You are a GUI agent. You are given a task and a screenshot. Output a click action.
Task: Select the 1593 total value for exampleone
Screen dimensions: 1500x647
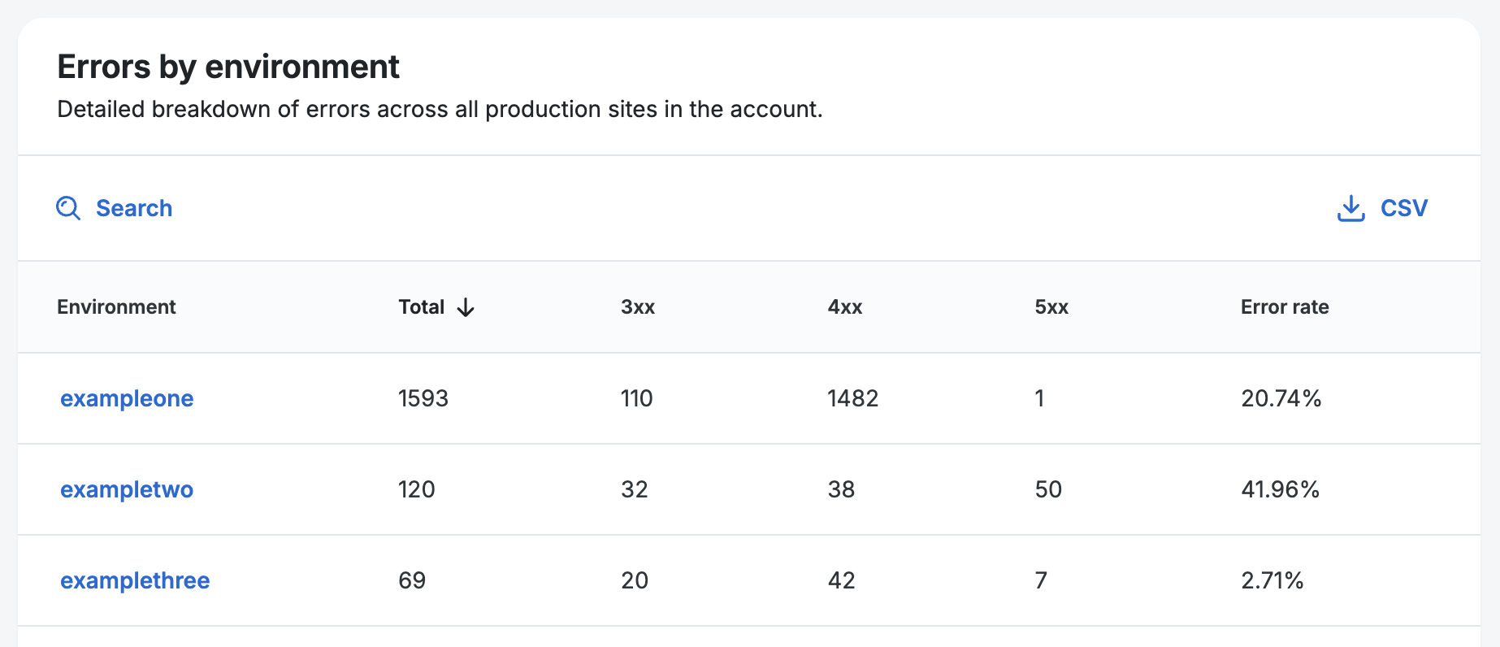pos(423,398)
